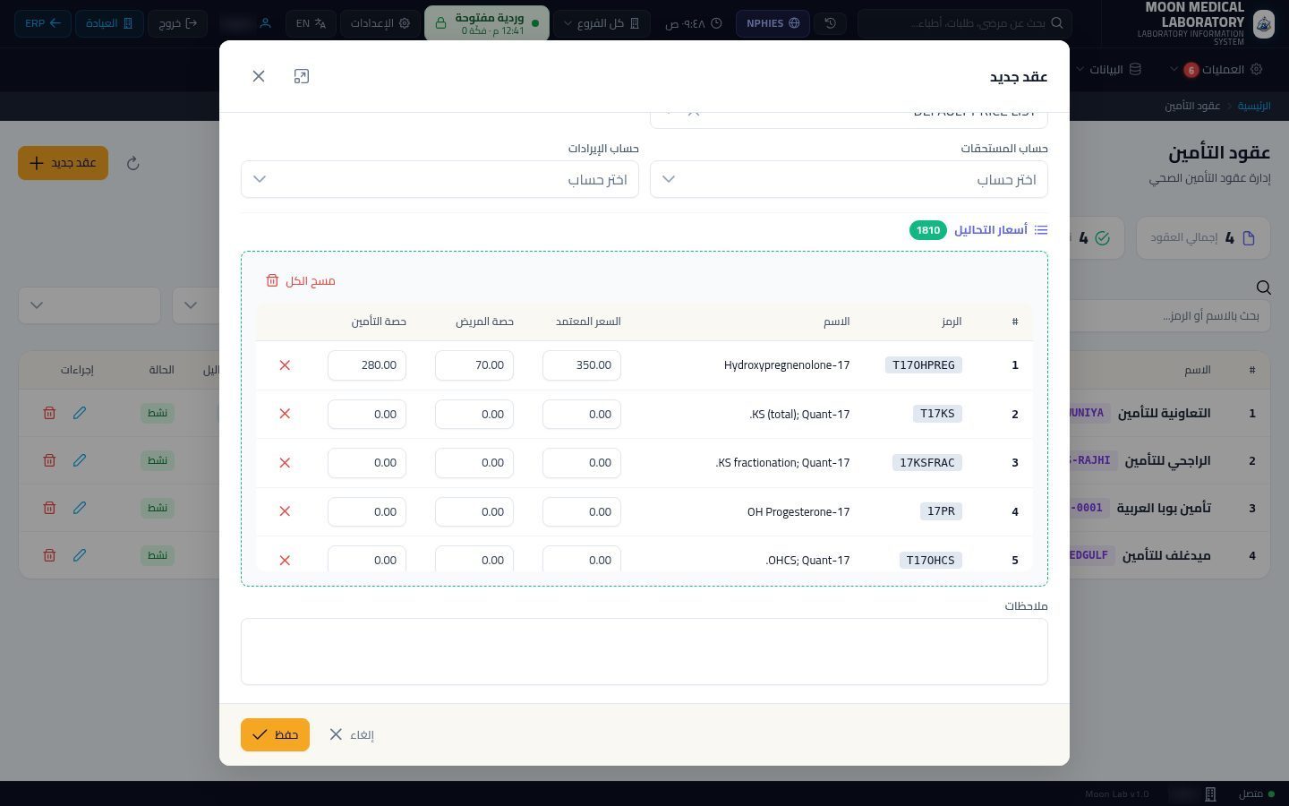This screenshot has height=806, width=1289.
Task: Delete the first contract row with trash icon
Action: click(49, 413)
